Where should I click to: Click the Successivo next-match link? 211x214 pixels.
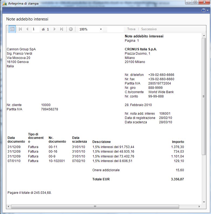point(149,29)
